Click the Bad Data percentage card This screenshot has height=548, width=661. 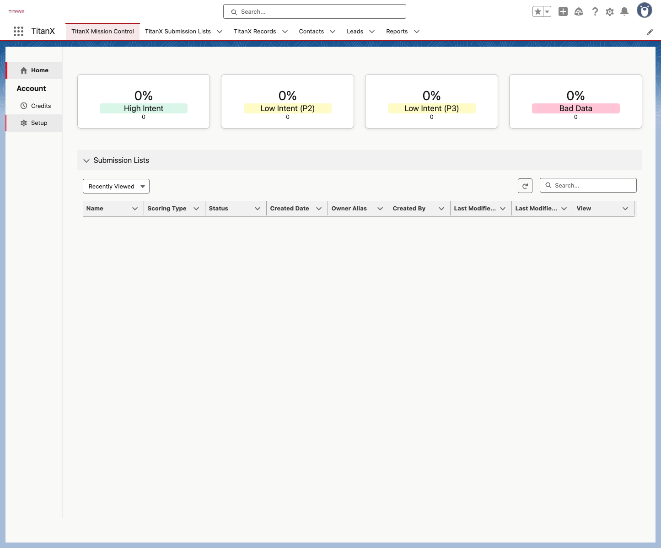coord(575,102)
